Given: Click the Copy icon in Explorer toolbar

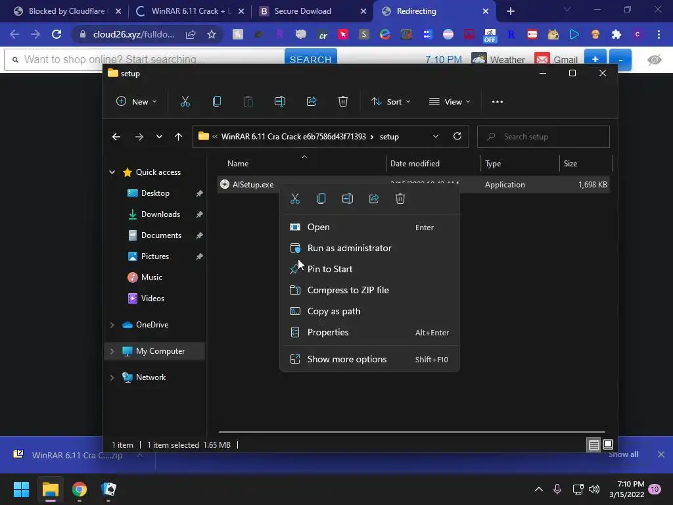Looking at the screenshot, I should [217, 102].
